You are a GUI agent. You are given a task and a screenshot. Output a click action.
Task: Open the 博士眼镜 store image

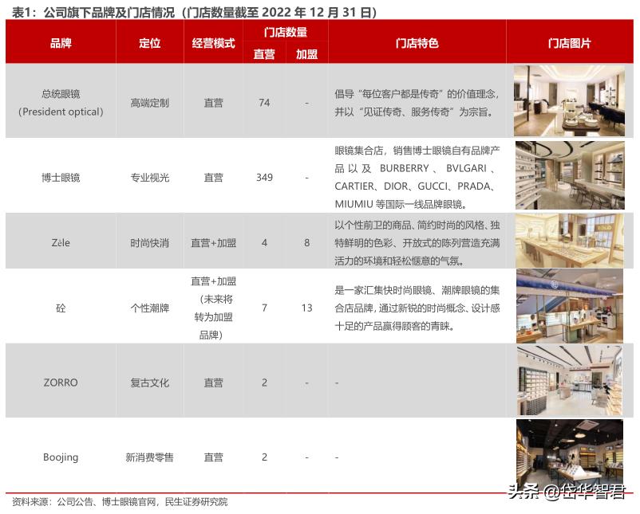coord(571,177)
